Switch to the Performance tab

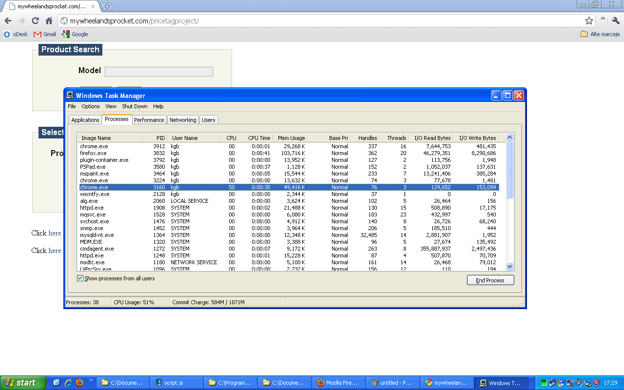click(x=149, y=120)
